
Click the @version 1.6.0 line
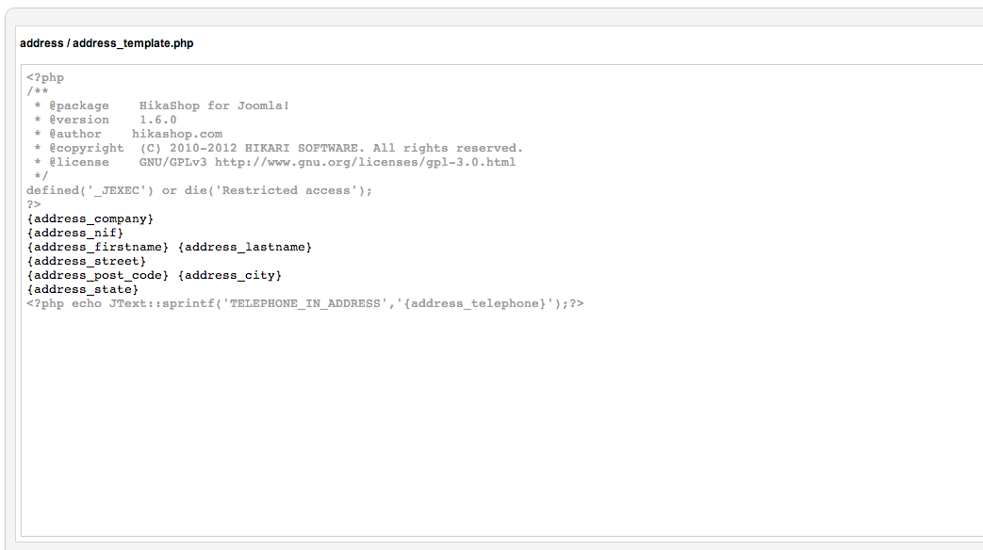tap(106, 120)
